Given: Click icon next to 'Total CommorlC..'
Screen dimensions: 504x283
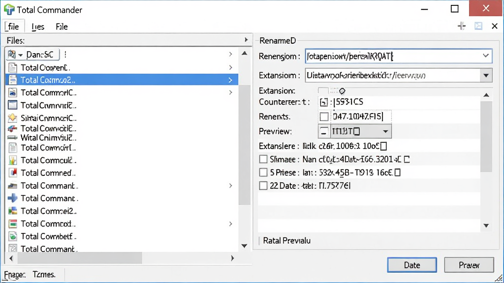Looking at the screenshot, I should 12,92.
